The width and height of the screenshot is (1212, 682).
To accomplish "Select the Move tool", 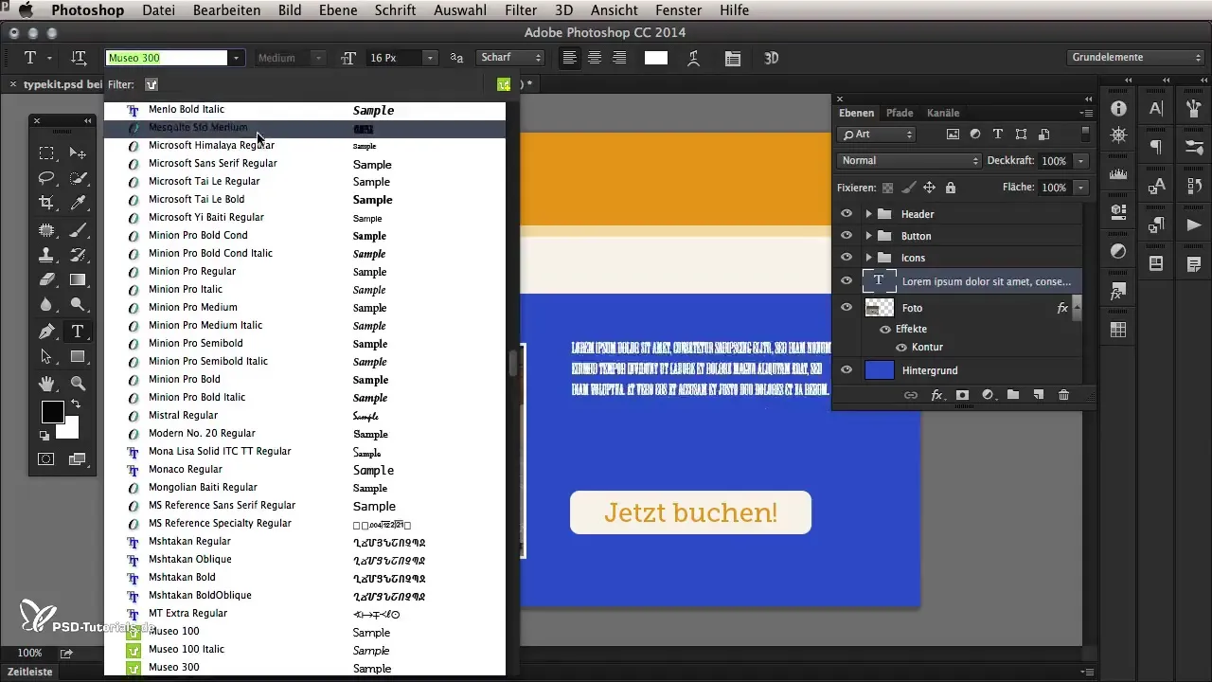I will [79, 153].
